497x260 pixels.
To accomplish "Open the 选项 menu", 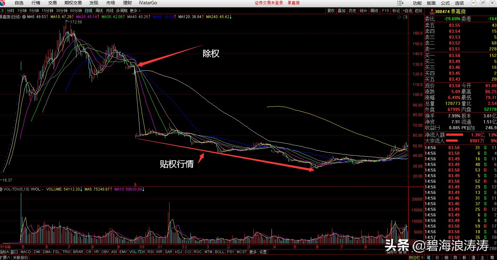I will click(x=459, y=3).
